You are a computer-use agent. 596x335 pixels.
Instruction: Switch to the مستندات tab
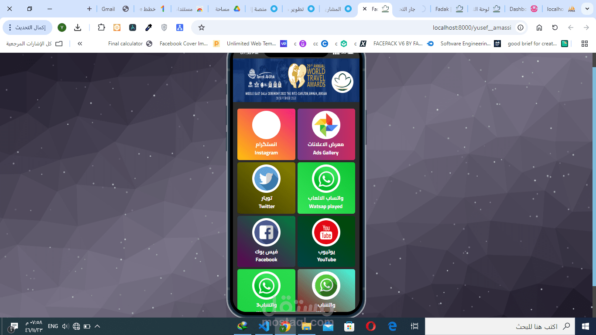point(189,9)
